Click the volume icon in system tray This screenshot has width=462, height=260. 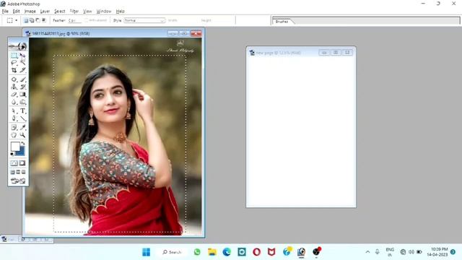(411, 252)
